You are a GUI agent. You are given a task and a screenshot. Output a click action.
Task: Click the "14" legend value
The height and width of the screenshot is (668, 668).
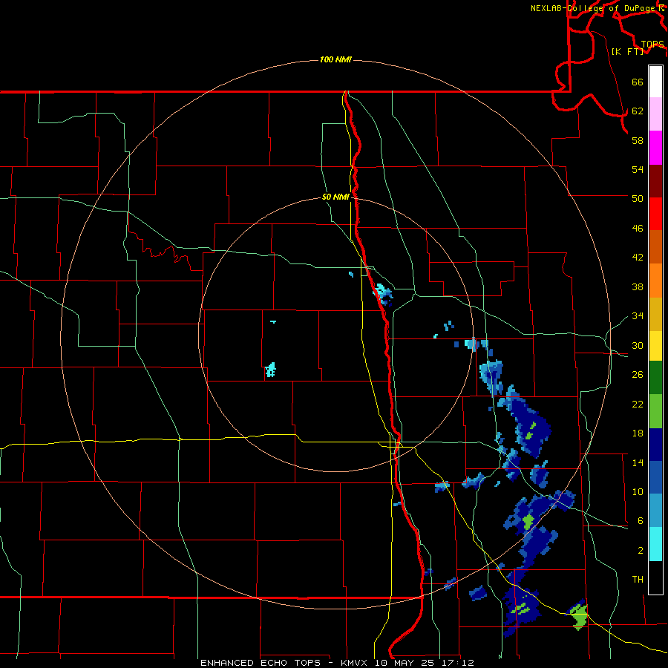pos(638,462)
